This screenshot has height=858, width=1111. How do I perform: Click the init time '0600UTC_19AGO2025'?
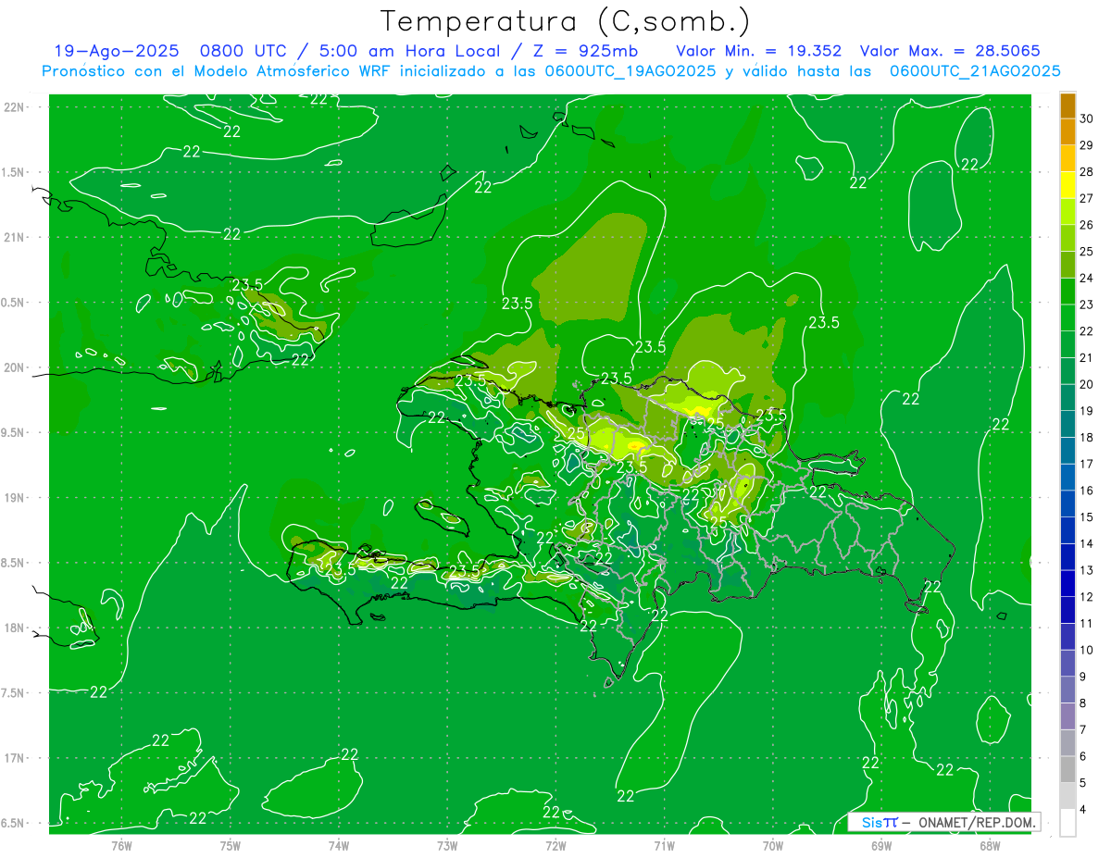click(630, 70)
